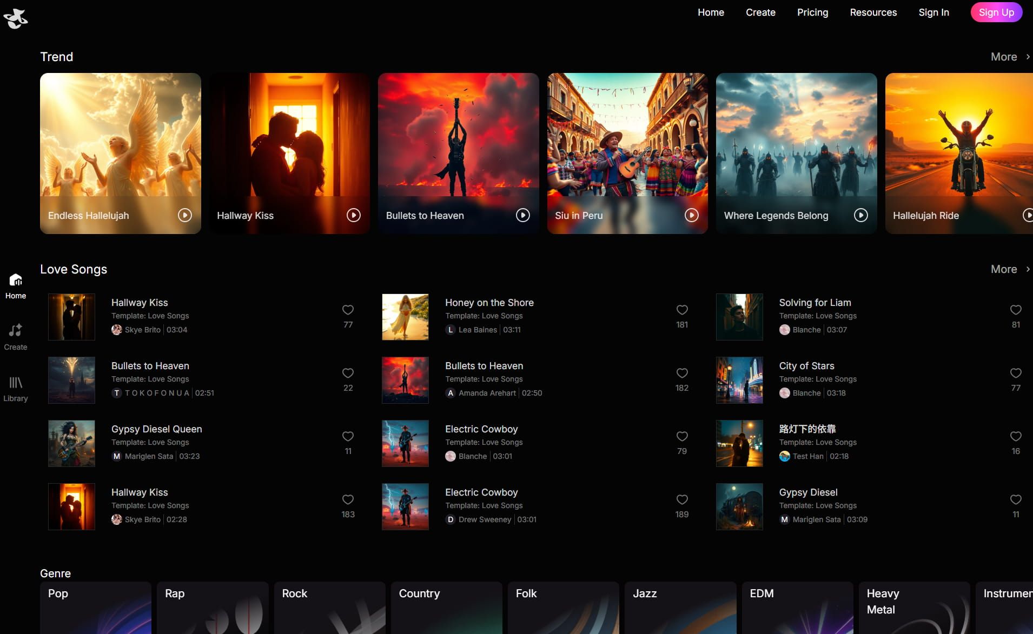Open Resources in the top navigation
This screenshot has height=634, width=1033.
click(x=873, y=12)
